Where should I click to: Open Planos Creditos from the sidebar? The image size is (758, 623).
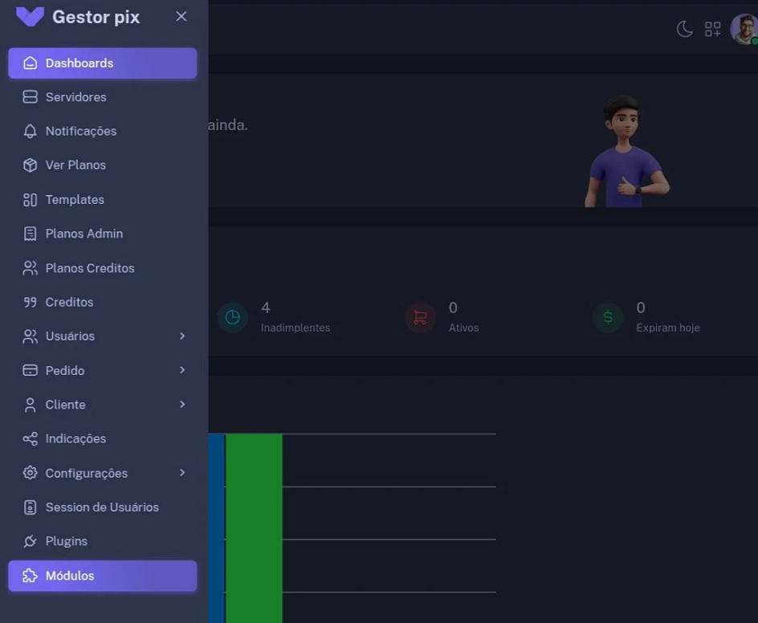(89, 268)
